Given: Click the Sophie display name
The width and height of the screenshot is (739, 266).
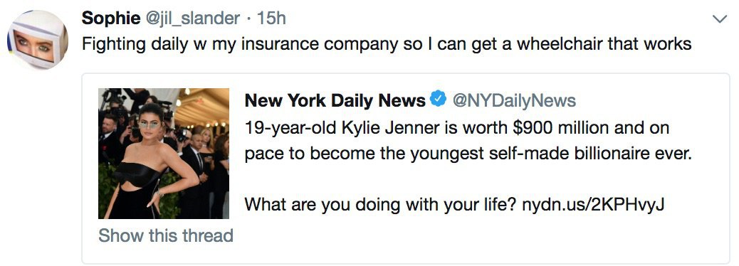Looking at the screenshot, I should coord(111,18).
